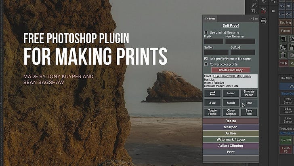Click the HFA_CanPro300 proof profile link
The height and width of the screenshot is (166, 294).
pyautogui.click(x=228, y=78)
